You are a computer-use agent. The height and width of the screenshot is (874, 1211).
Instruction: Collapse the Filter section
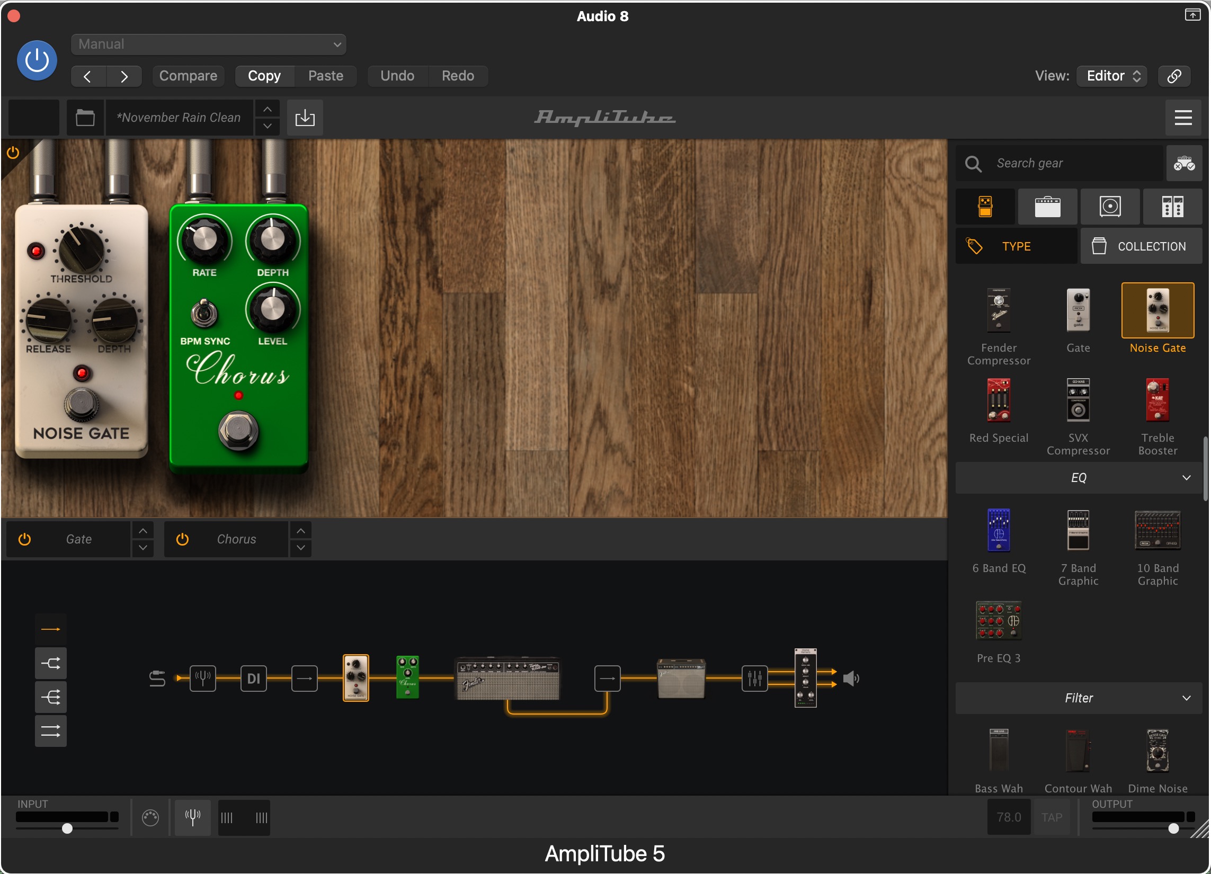(x=1079, y=698)
